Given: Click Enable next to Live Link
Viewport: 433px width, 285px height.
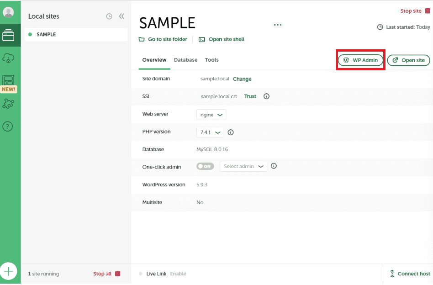Looking at the screenshot, I should click(178, 274).
